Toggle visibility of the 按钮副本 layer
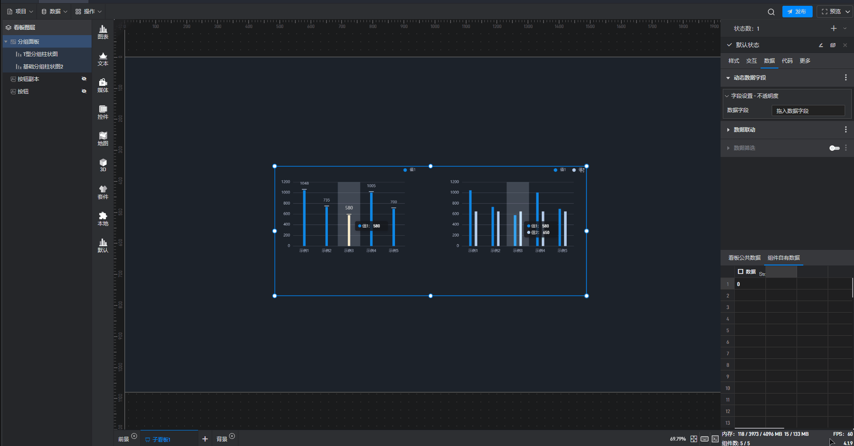Viewport: 854px width, 446px height. point(84,79)
